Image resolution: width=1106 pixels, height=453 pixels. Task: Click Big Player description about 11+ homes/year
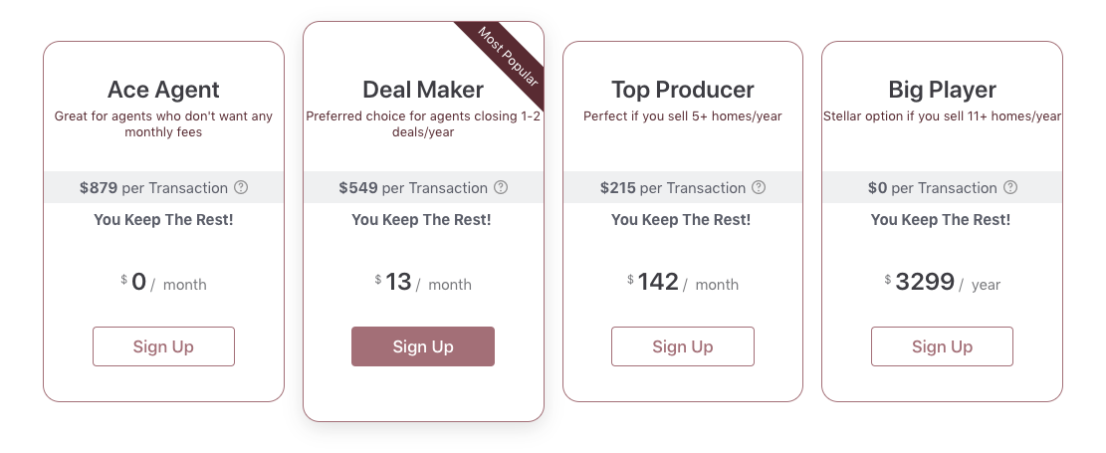click(943, 116)
